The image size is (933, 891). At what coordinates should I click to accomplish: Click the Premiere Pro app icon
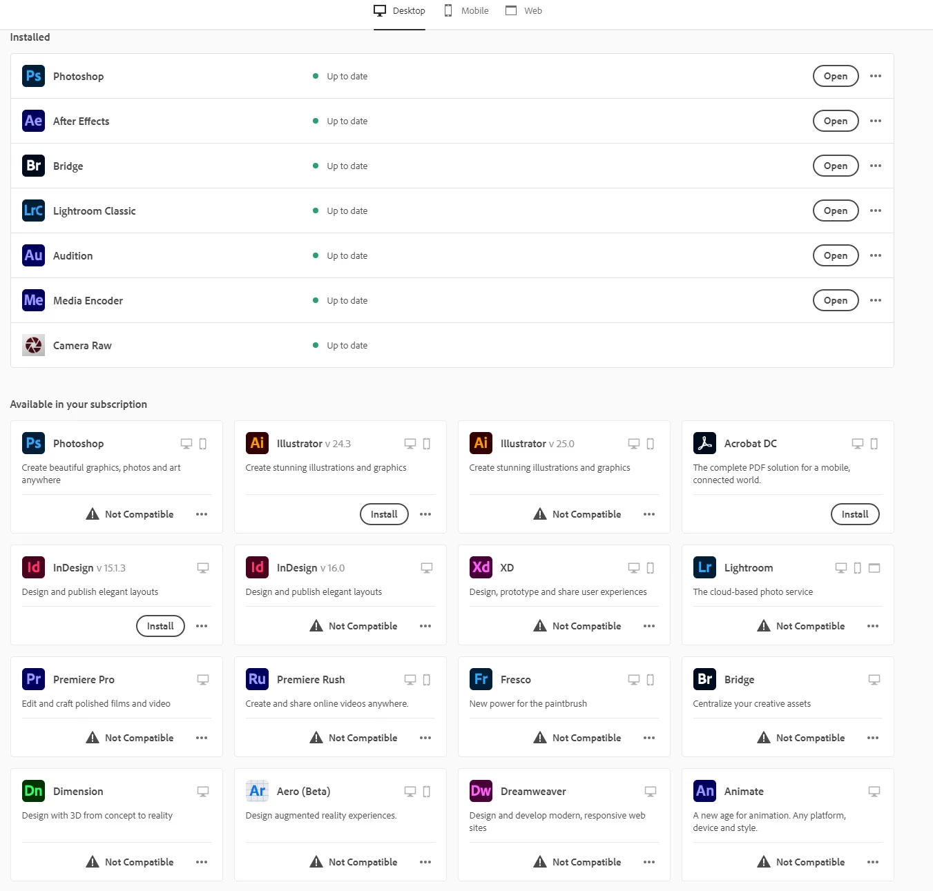pos(33,679)
